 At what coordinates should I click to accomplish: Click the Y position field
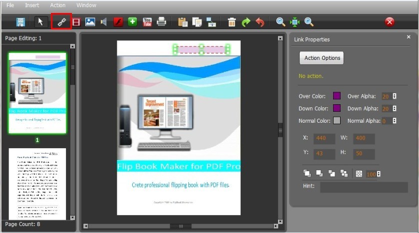coord(324,154)
